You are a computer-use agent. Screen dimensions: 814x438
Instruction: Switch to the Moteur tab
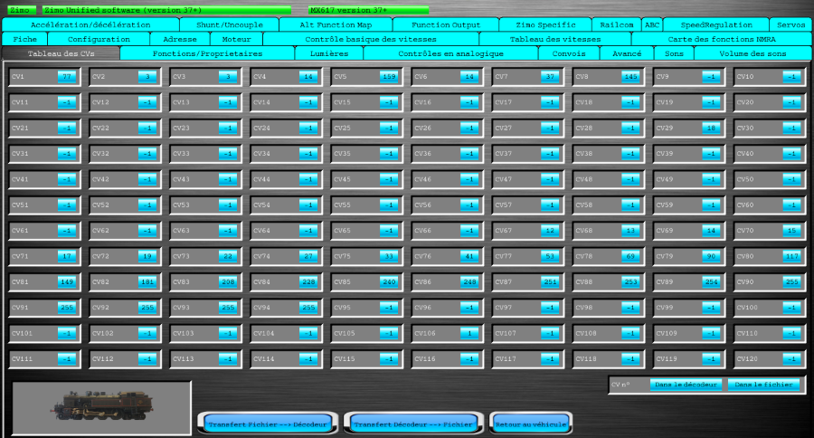pyautogui.click(x=237, y=39)
